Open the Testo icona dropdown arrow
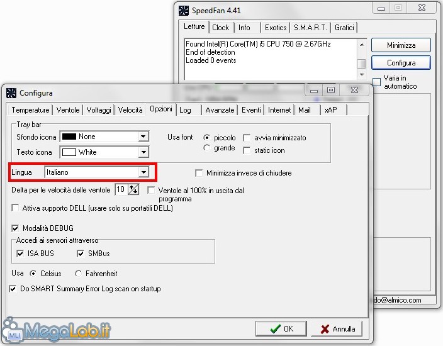The width and height of the screenshot is (443, 346). [x=143, y=152]
